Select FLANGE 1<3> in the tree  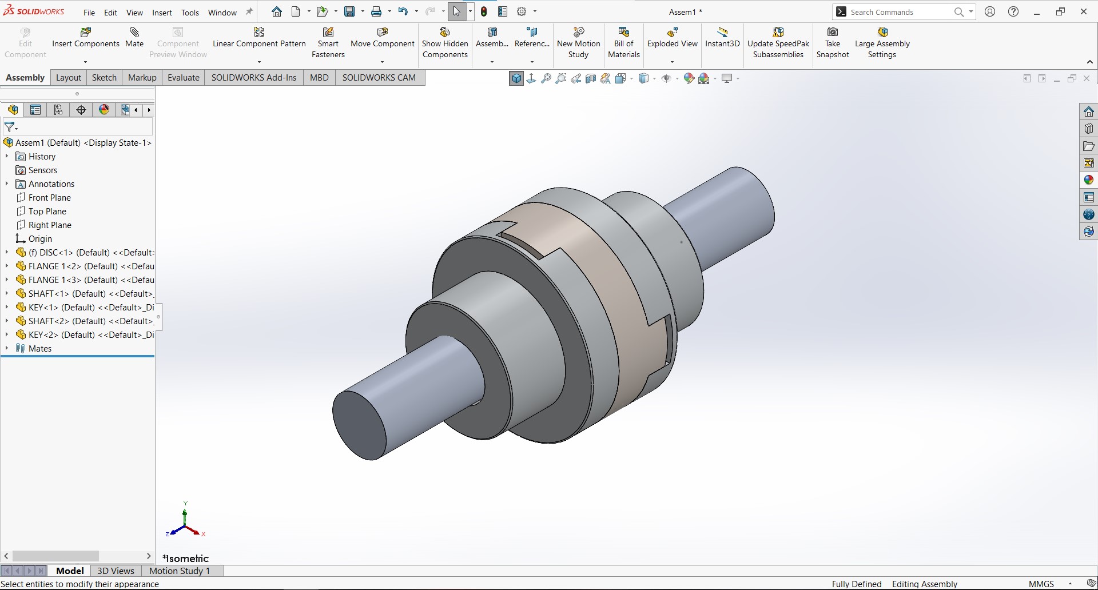coord(85,280)
